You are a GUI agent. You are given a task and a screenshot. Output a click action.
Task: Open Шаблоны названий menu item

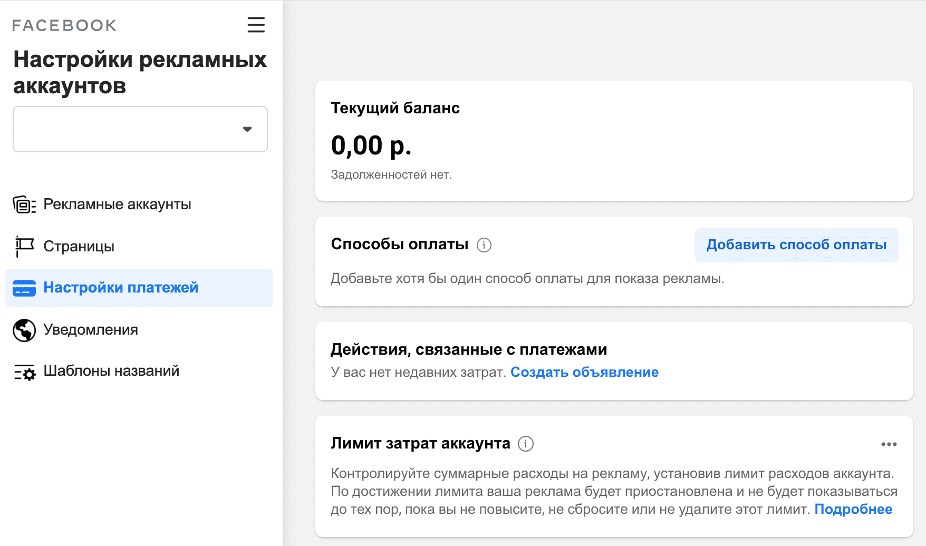click(x=111, y=371)
